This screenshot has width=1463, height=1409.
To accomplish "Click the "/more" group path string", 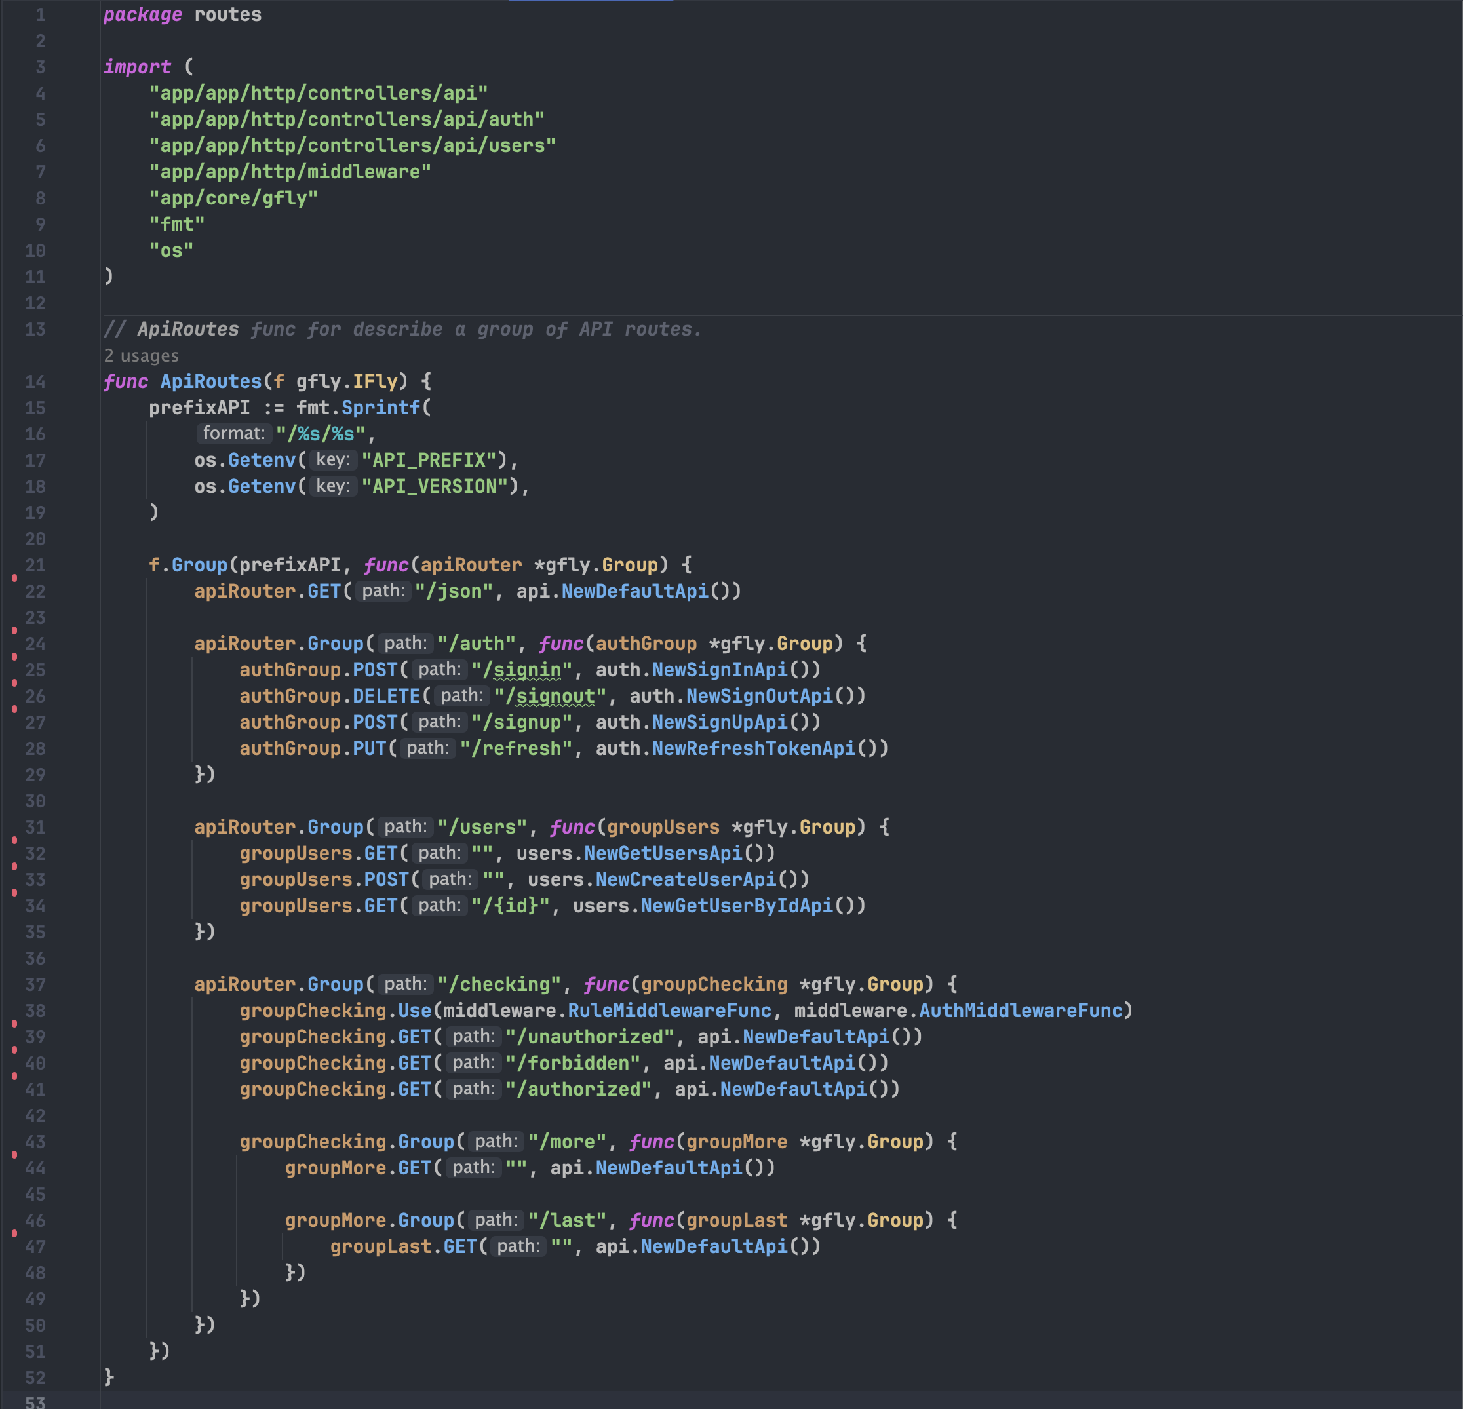I will [x=567, y=1141].
